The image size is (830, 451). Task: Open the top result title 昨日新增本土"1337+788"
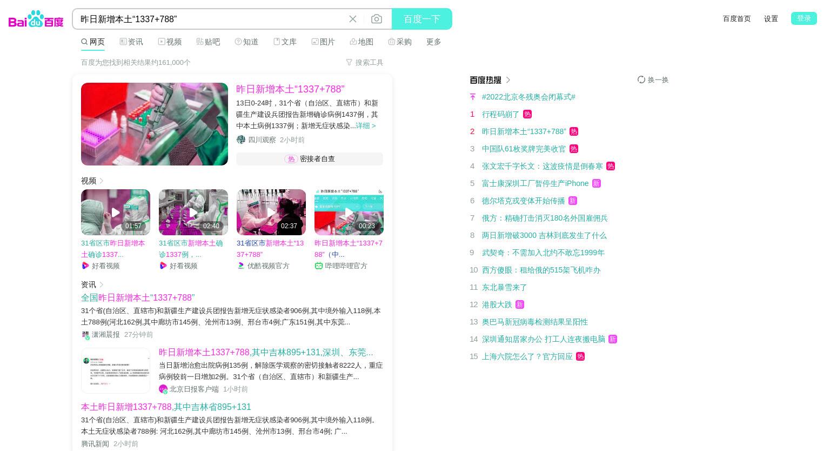(x=290, y=89)
